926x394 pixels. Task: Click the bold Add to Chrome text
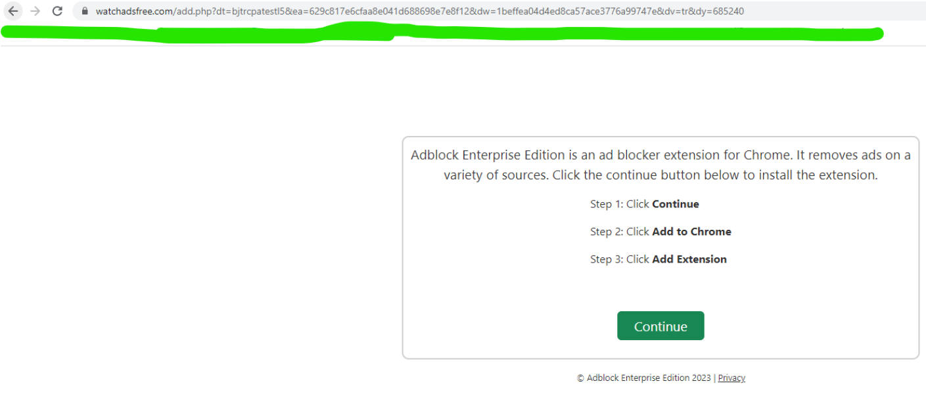pyautogui.click(x=691, y=231)
